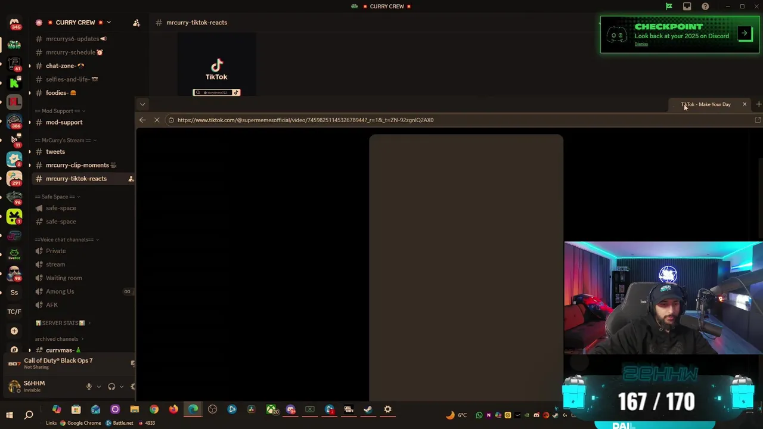Expand the CURRY CREW server menu
This screenshot has width=763, height=429.
pos(108,23)
